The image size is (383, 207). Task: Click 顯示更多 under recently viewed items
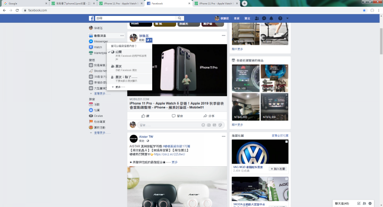tap(237, 125)
